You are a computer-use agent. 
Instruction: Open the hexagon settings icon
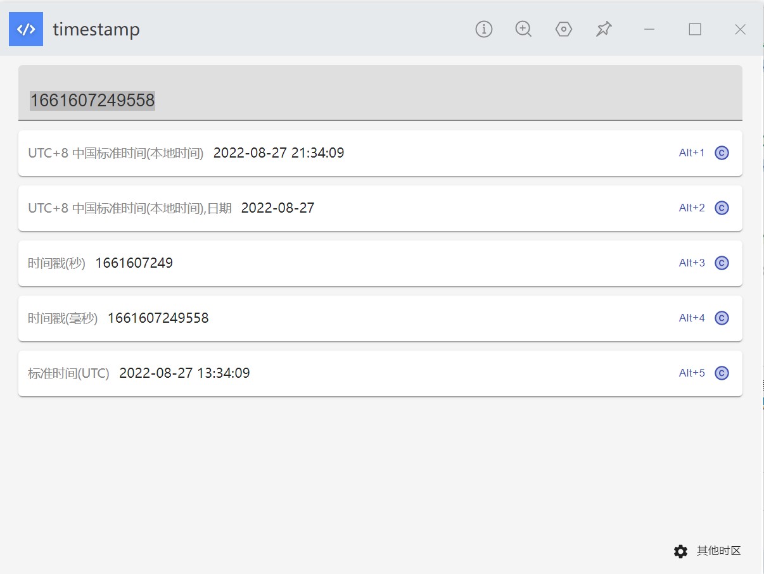click(564, 29)
